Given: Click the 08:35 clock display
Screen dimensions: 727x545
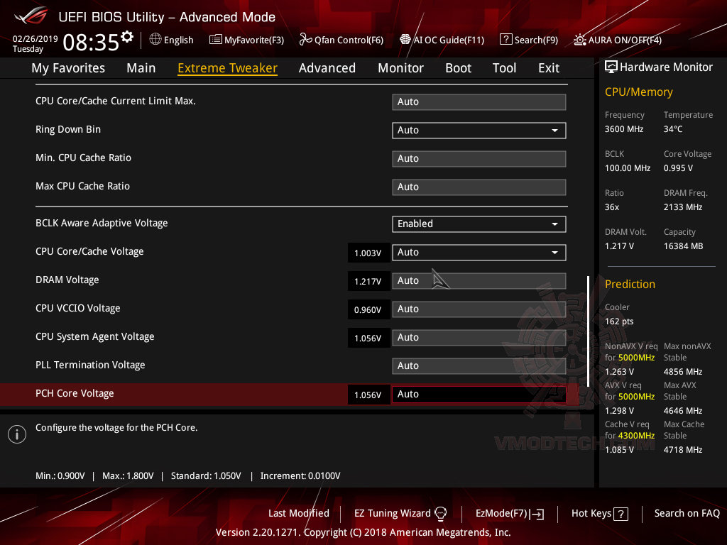Looking at the screenshot, I should [x=91, y=43].
